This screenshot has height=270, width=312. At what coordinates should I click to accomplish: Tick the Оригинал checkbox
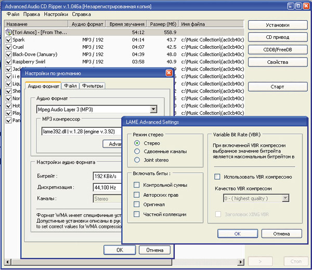(x=136, y=204)
